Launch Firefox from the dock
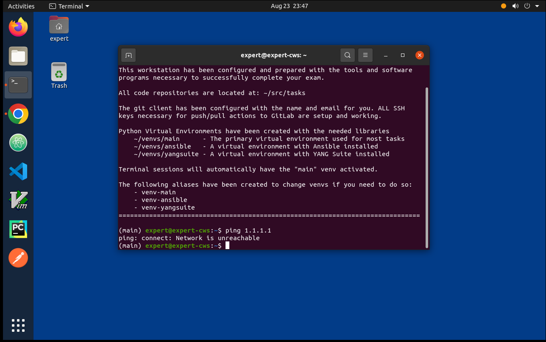 pyautogui.click(x=18, y=28)
